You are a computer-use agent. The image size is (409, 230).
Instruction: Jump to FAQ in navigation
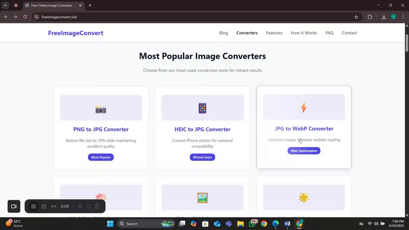point(329,33)
